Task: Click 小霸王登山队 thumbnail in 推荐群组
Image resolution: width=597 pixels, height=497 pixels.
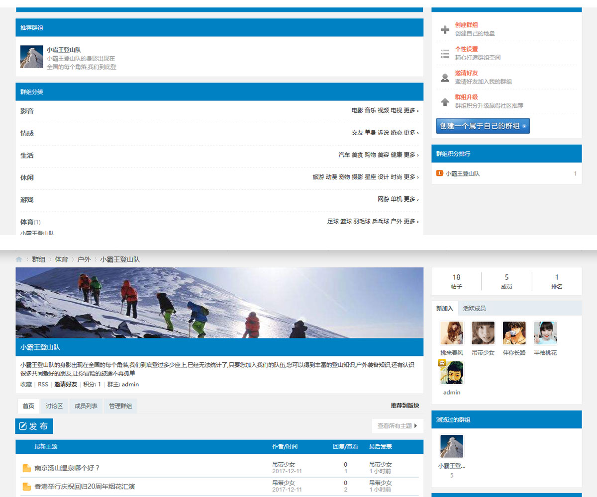Action: pyautogui.click(x=32, y=57)
